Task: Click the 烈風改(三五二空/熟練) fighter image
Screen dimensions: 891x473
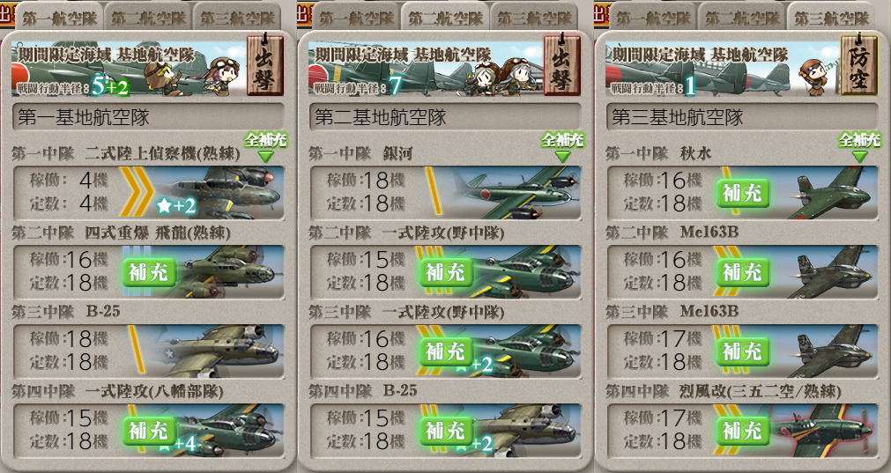Action: 824,430
